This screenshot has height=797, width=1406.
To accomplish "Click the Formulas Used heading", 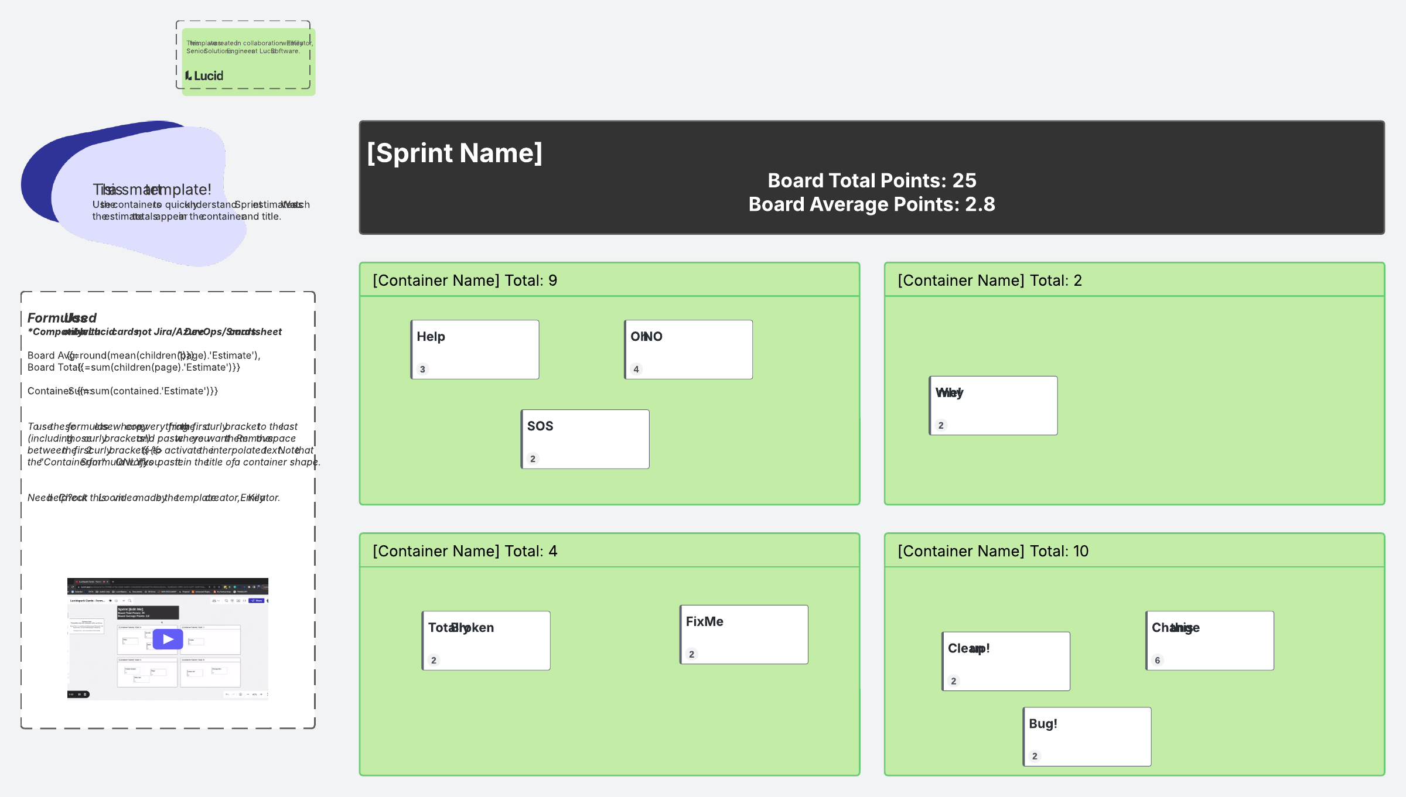I will 62,318.
